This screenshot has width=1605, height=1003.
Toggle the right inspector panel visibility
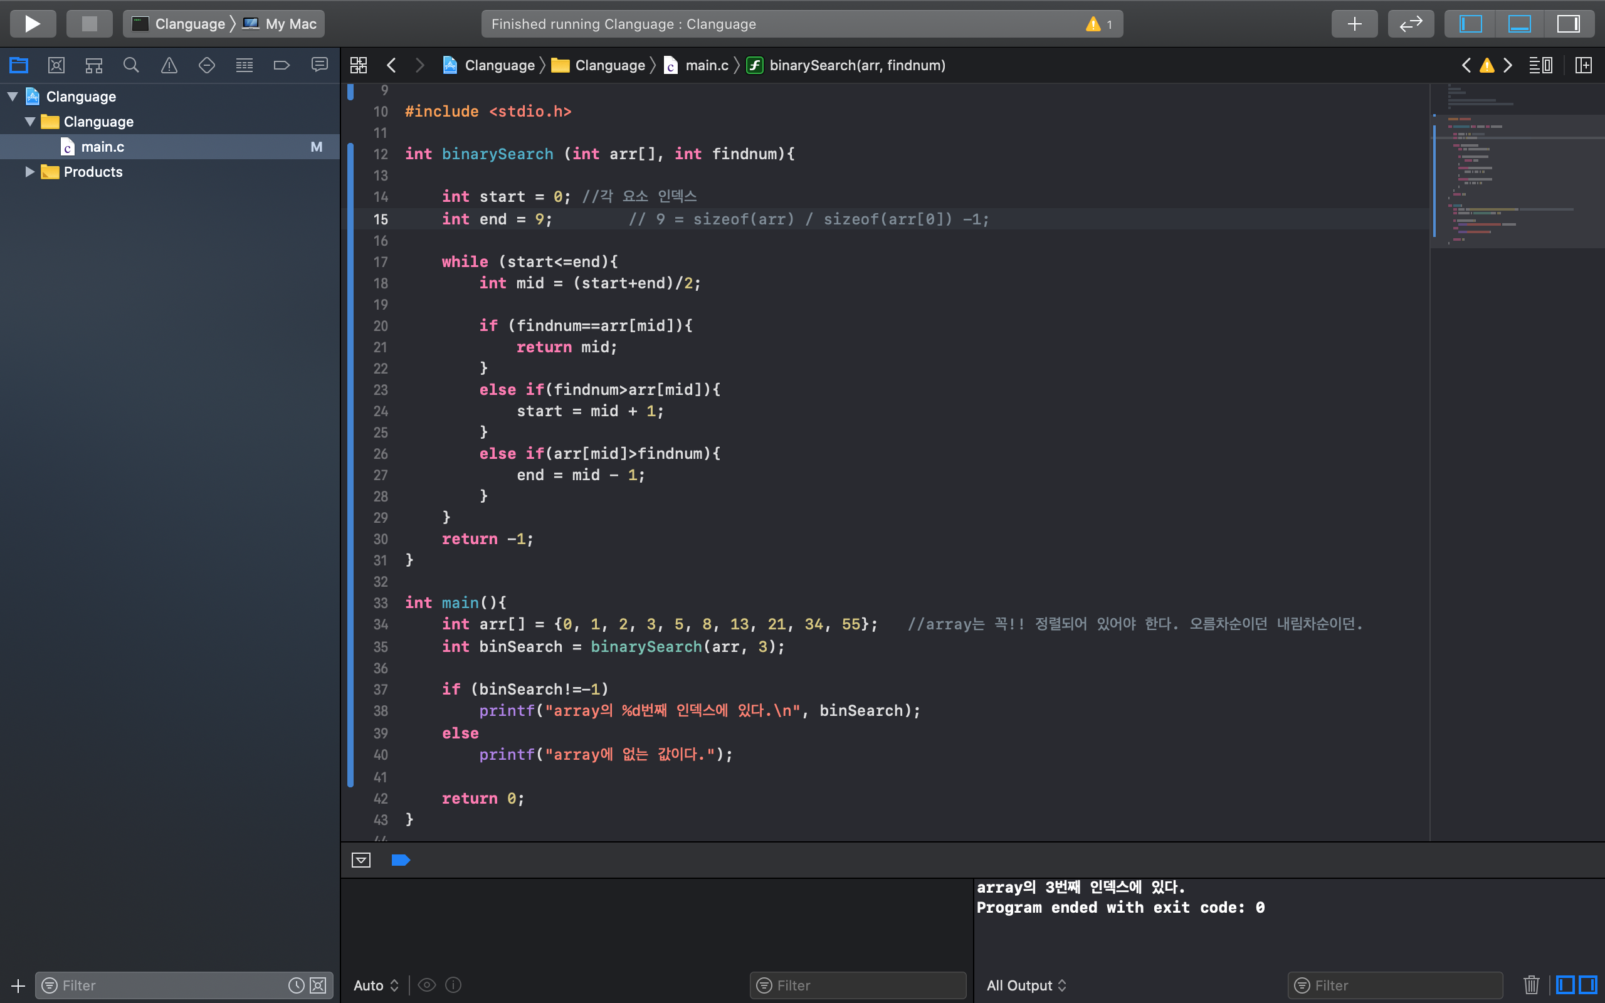1569,24
